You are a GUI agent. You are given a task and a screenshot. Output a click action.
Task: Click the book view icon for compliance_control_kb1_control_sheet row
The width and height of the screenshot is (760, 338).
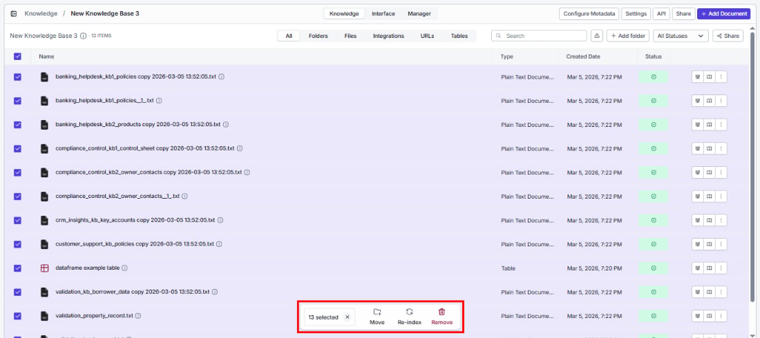point(709,148)
